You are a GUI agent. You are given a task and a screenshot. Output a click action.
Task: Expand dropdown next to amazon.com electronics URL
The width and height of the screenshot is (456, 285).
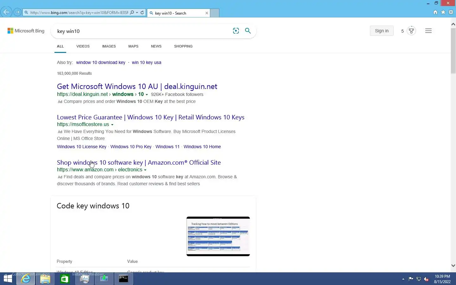[145, 170]
